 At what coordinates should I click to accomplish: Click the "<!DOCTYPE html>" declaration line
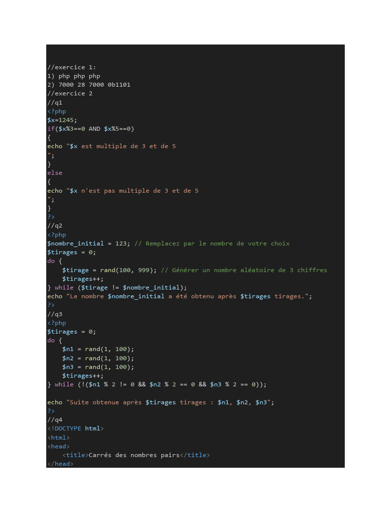point(75,428)
